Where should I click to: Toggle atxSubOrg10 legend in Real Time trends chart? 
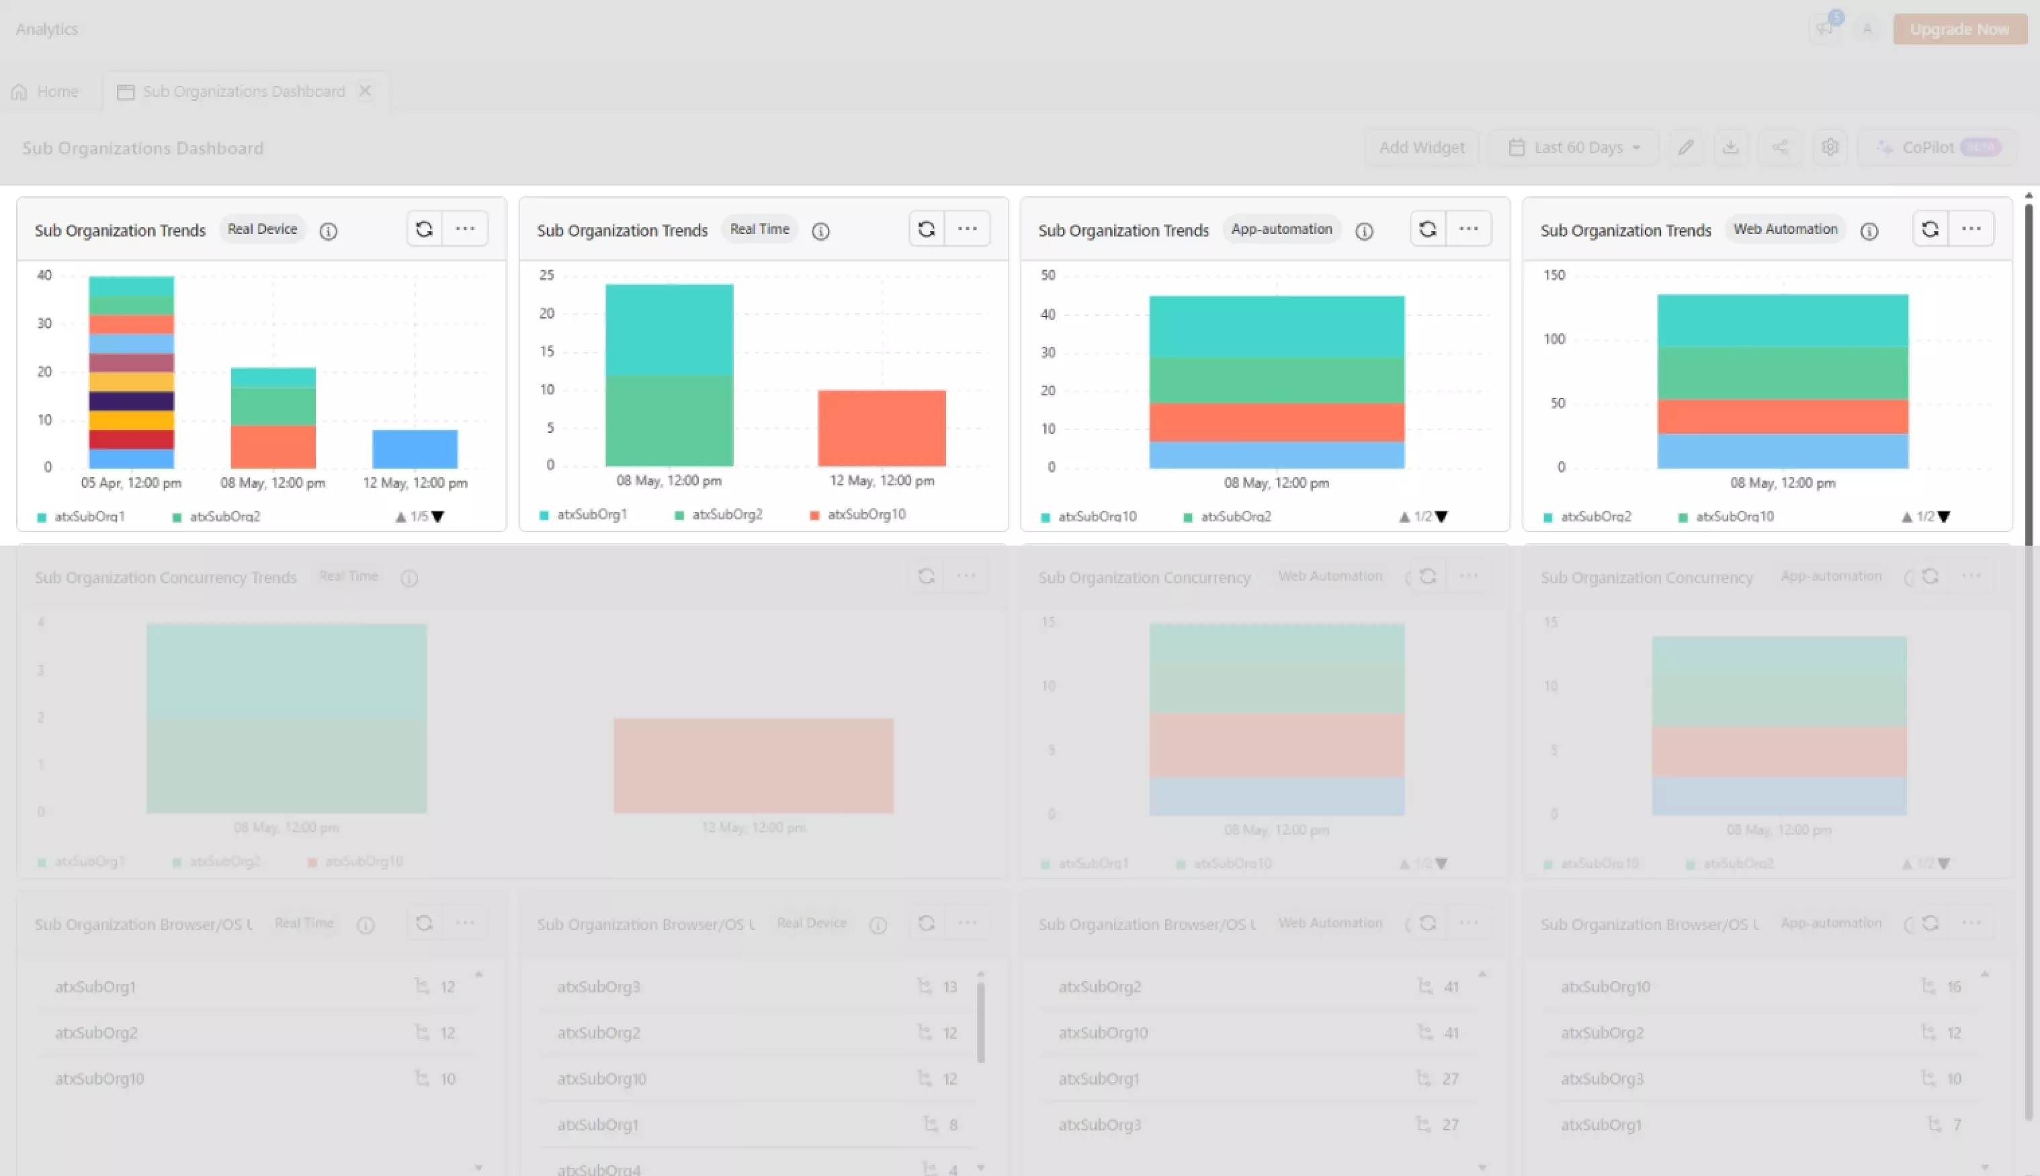click(x=865, y=515)
